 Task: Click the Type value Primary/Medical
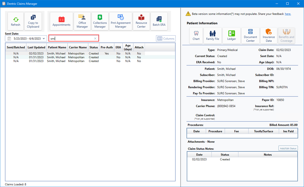pyautogui.click(x=227, y=50)
